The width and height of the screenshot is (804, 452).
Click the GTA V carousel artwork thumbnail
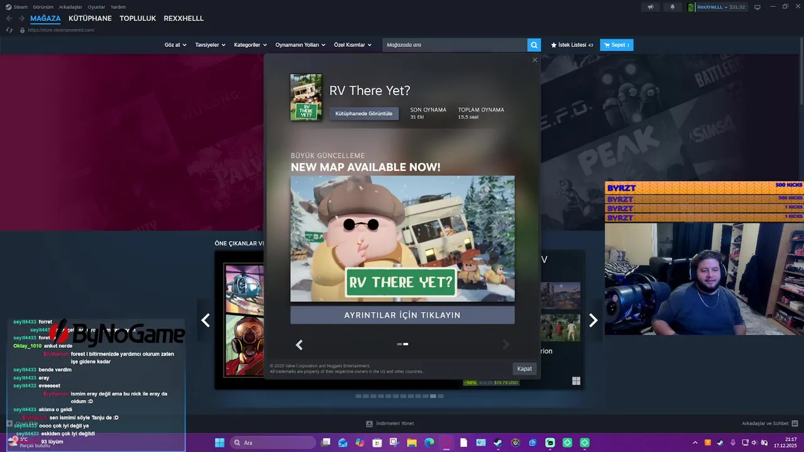[x=244, y=321]
